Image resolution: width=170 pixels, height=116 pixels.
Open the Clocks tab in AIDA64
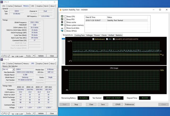(x=104, y=35)
